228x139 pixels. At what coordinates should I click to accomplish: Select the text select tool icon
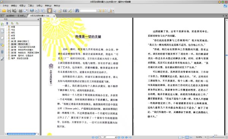click(60, 11)
